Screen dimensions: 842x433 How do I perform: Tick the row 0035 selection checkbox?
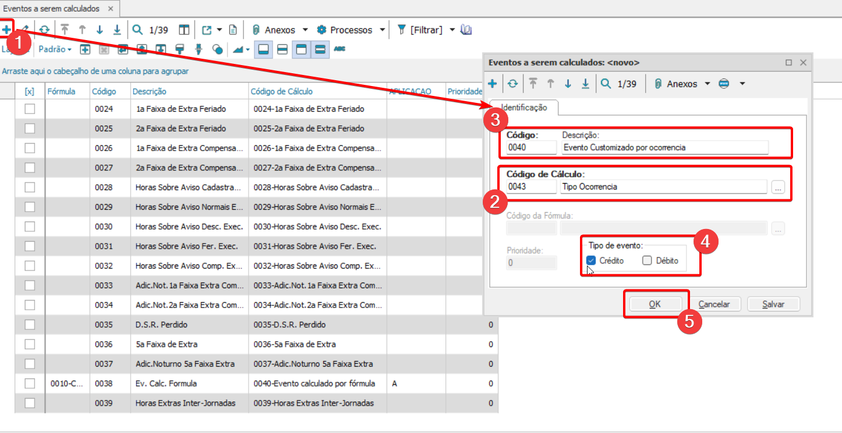[30, 324]
